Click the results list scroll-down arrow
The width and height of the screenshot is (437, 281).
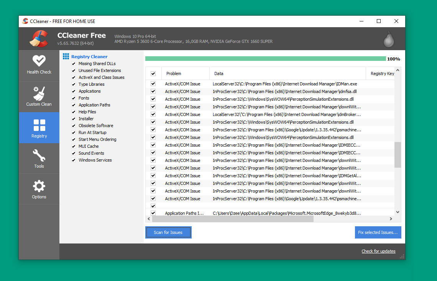(x=398, y=212)
